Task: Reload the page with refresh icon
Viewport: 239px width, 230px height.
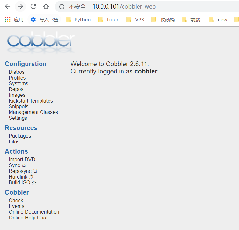Action: (x=33, y=6)
